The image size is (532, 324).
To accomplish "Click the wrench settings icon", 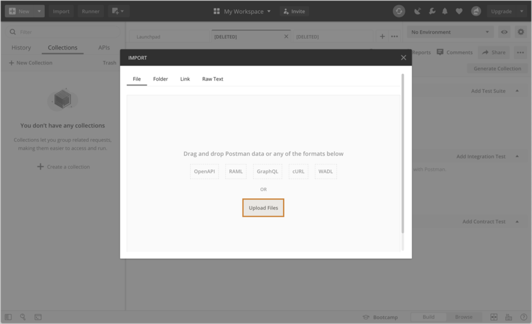I will (x=432, y=11).
